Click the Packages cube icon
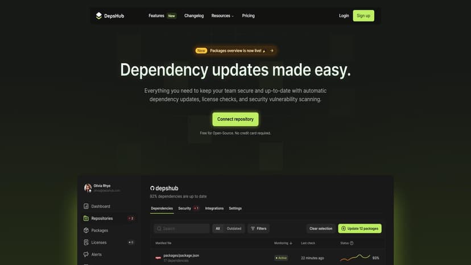The height and width of the screenshot is (265, 471). click(x=86, y=230)
